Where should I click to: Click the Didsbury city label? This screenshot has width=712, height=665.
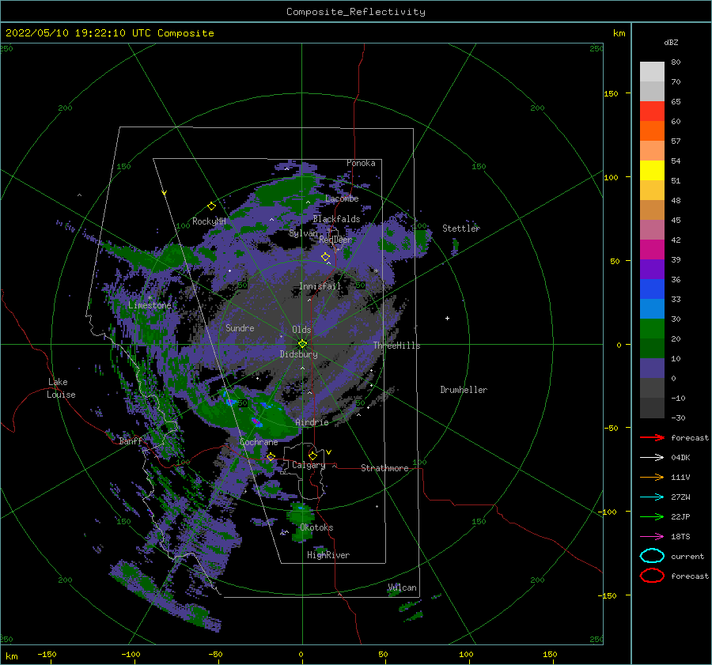(298, 354)
